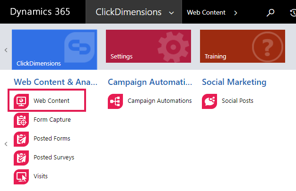
Task: Click the Campaign Automati... heading
Action: (x=150, y=82)
